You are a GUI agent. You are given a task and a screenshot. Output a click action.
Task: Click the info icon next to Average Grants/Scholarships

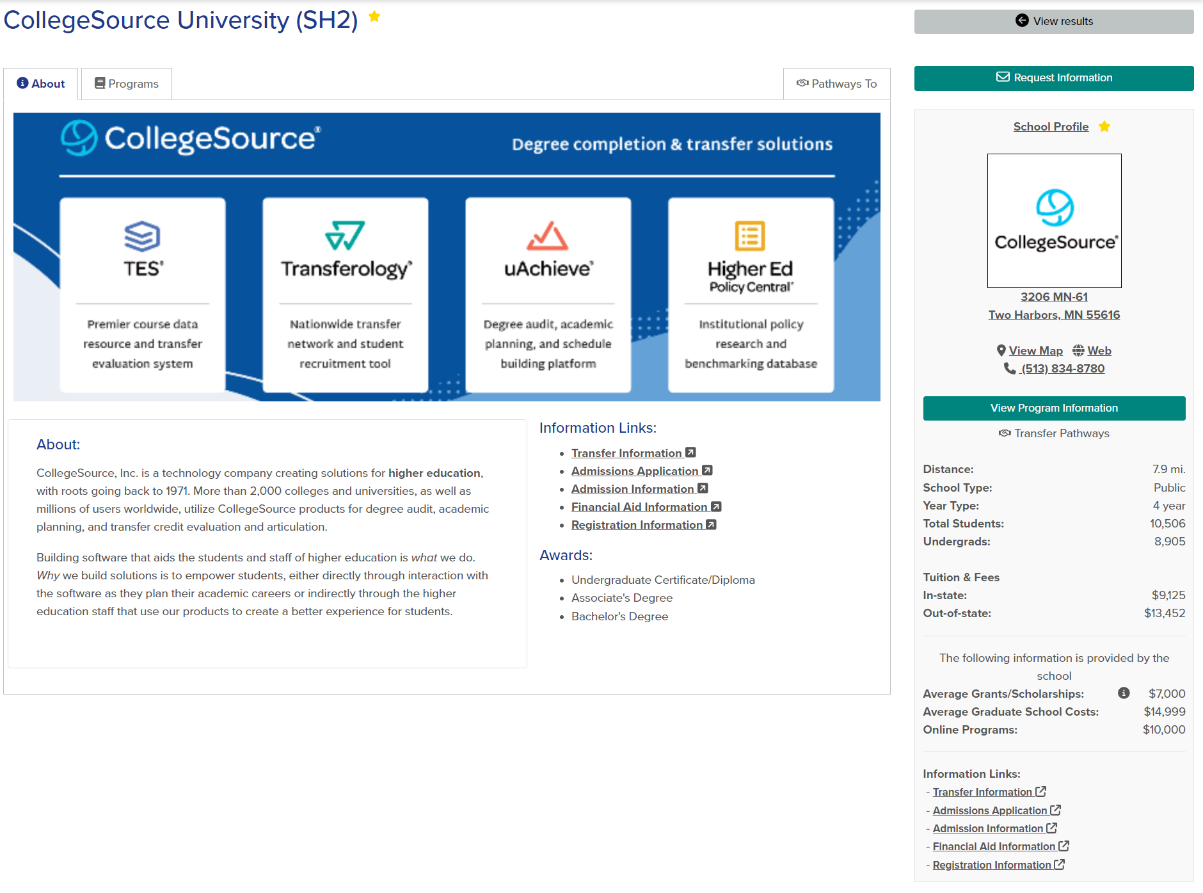pos(1124,693)
